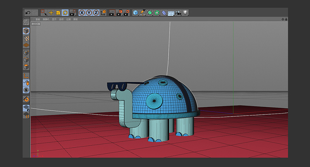
Task: Open the 查看 viewport menu
Action: pyautogui.click(x=38, y=19)
